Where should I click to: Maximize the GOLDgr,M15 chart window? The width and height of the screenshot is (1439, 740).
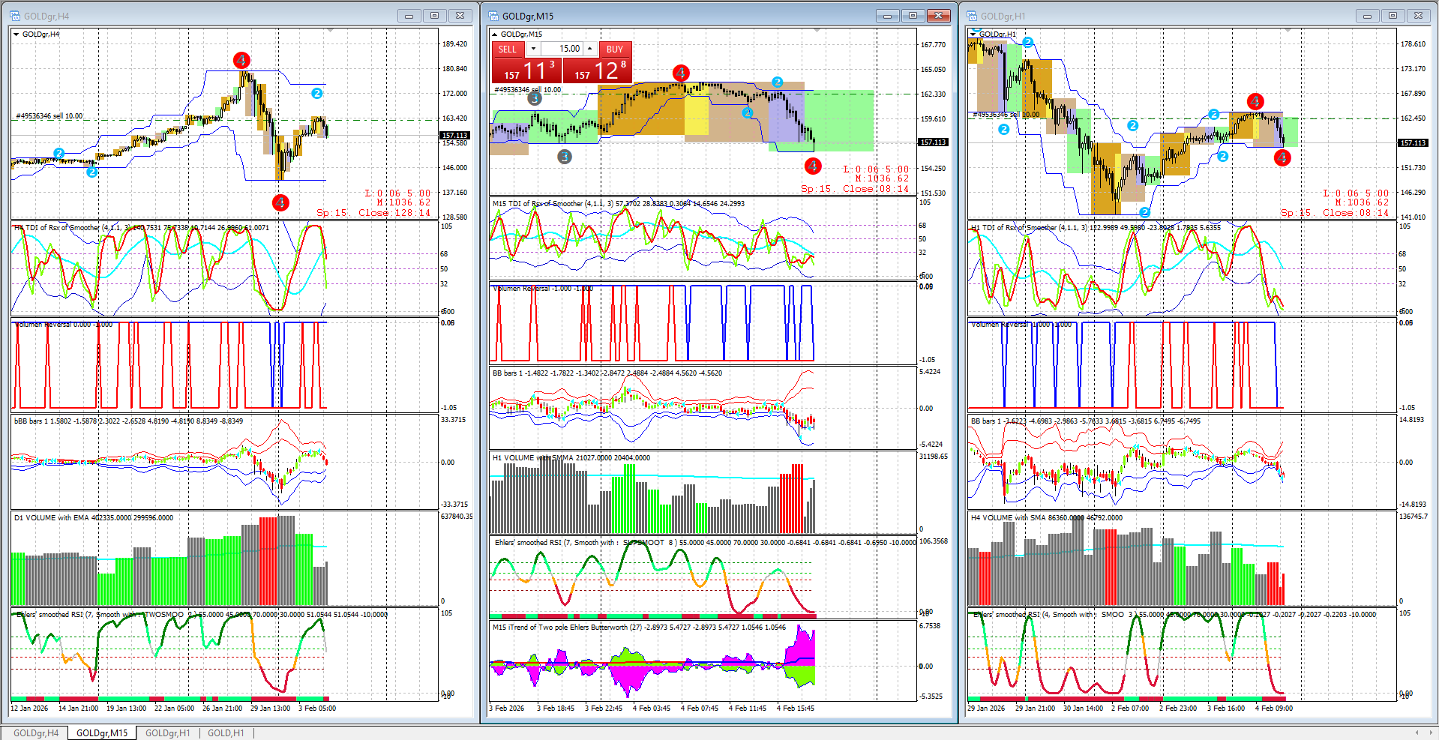(x=913, y=16)
